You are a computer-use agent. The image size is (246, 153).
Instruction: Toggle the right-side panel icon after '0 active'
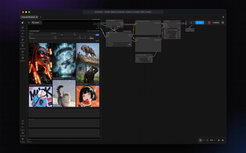(223, 23)
